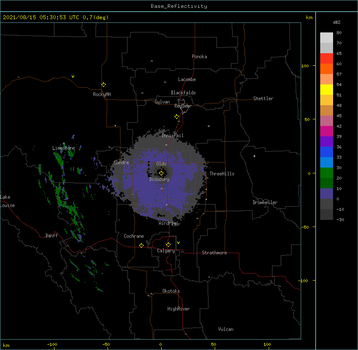Click the Drumheller label
Screen dimensions: 358x350
point(265,202)
